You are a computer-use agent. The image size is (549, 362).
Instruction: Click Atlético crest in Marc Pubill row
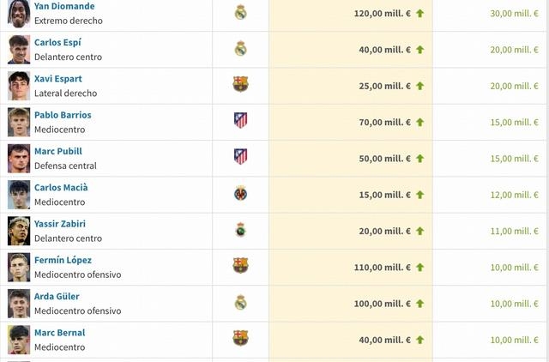pyautogui.click(x=240, y=156)
